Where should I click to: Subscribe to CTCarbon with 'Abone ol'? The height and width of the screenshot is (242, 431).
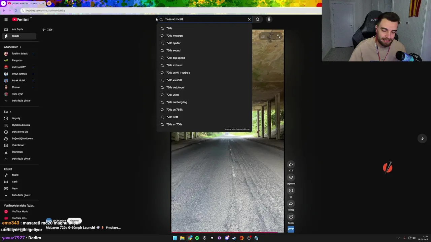(x=74, y=221)
